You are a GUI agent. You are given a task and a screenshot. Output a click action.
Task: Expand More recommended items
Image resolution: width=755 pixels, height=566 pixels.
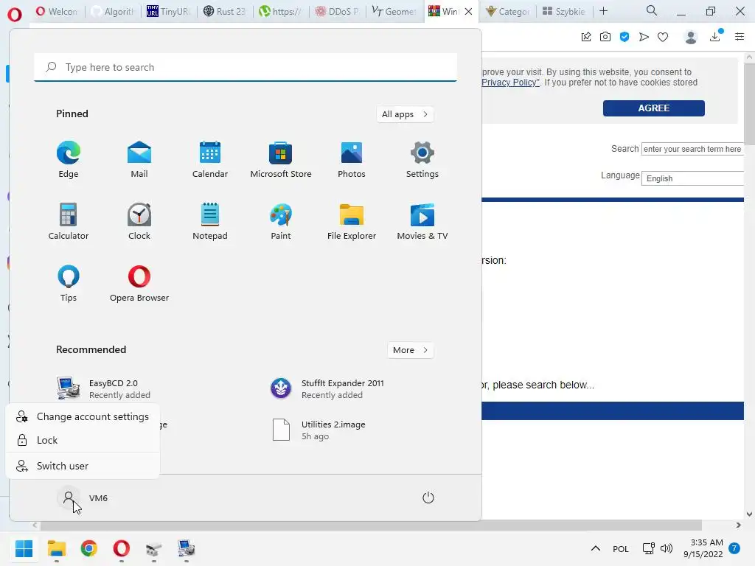(410, 350)
